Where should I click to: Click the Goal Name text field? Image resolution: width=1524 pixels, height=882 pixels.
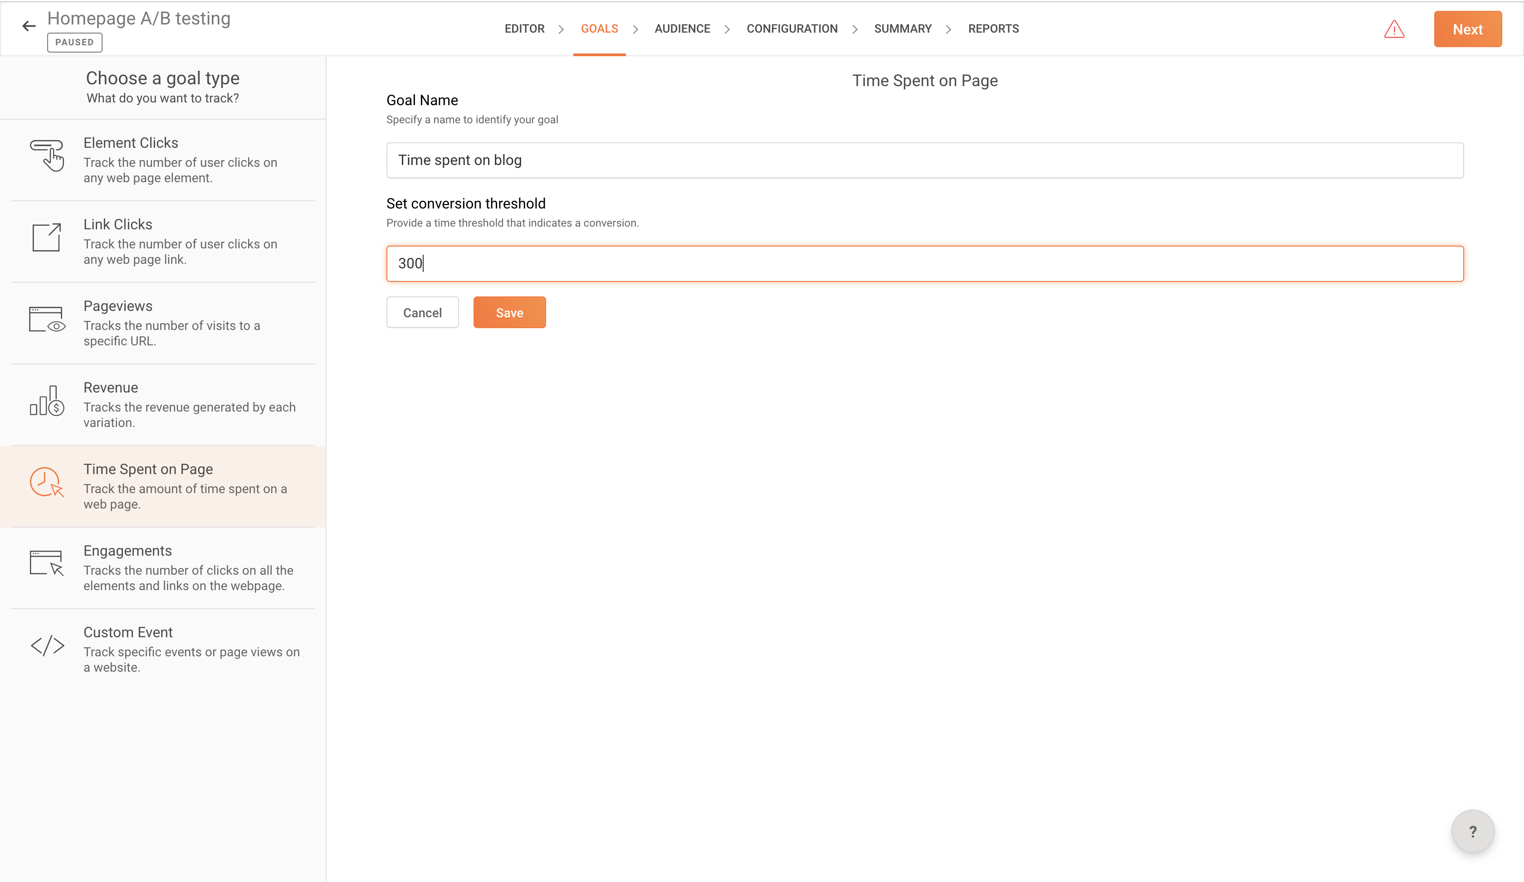click(924, 160)
